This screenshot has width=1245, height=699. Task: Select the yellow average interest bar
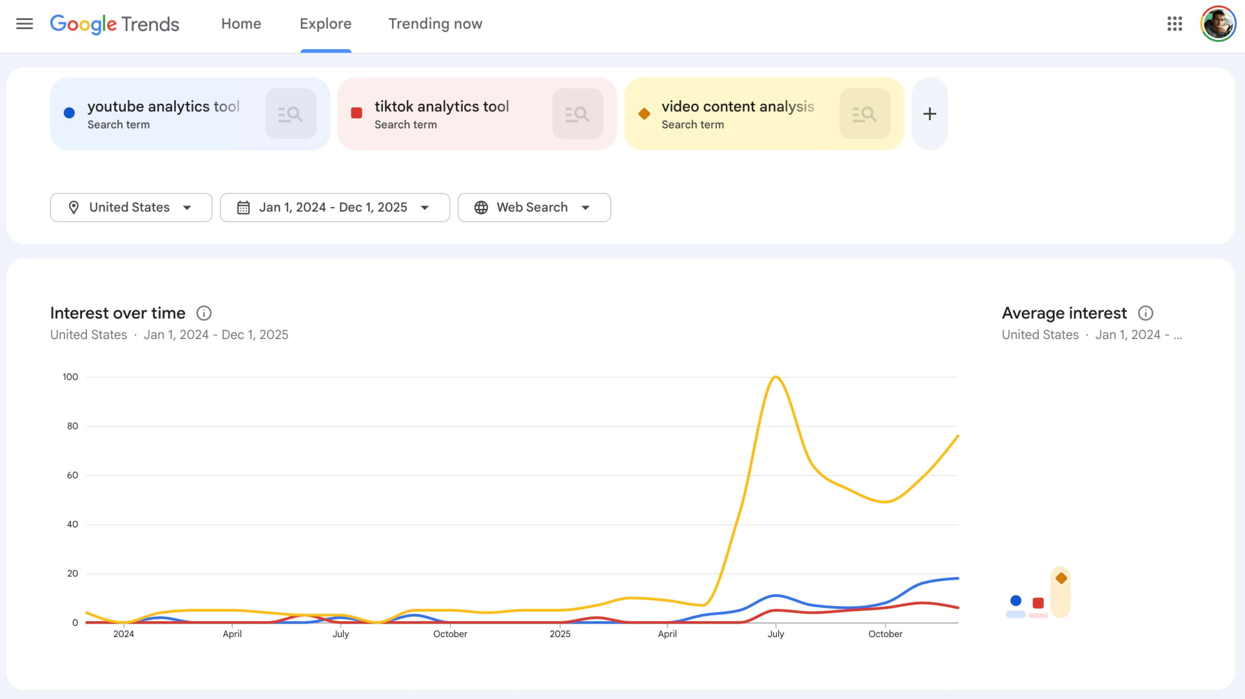click(1061, 592)
